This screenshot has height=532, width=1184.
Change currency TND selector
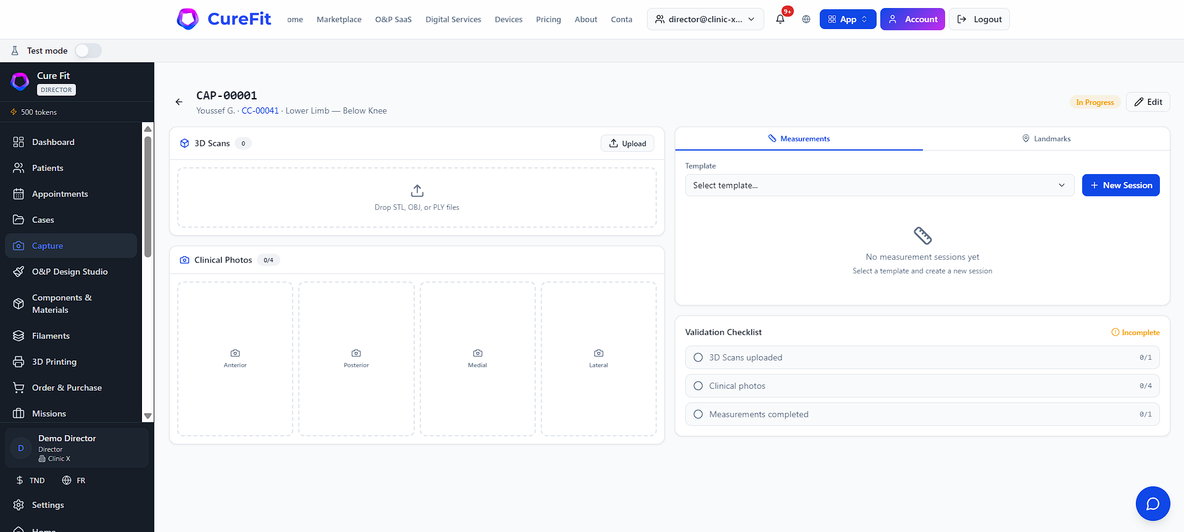pos(30,480)
